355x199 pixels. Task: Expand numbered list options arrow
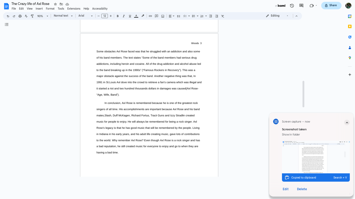pos(206,16)
